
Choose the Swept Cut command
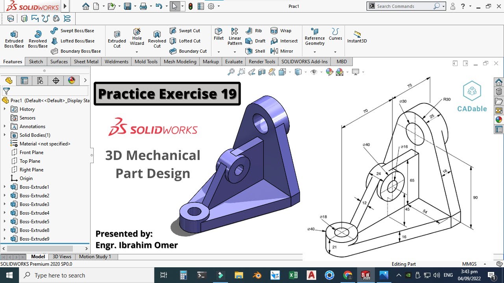[185, 31]
